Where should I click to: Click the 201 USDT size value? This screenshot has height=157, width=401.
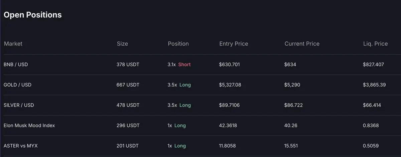(128, 146)
